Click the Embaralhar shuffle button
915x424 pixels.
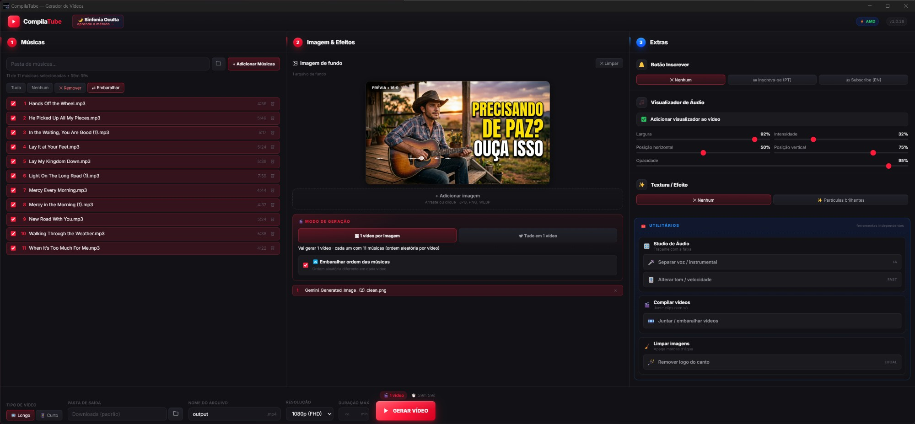106,88
